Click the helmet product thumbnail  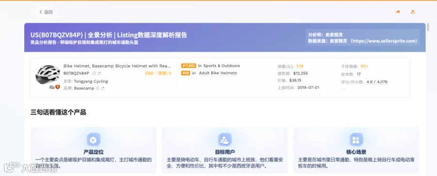pos(48,74)
